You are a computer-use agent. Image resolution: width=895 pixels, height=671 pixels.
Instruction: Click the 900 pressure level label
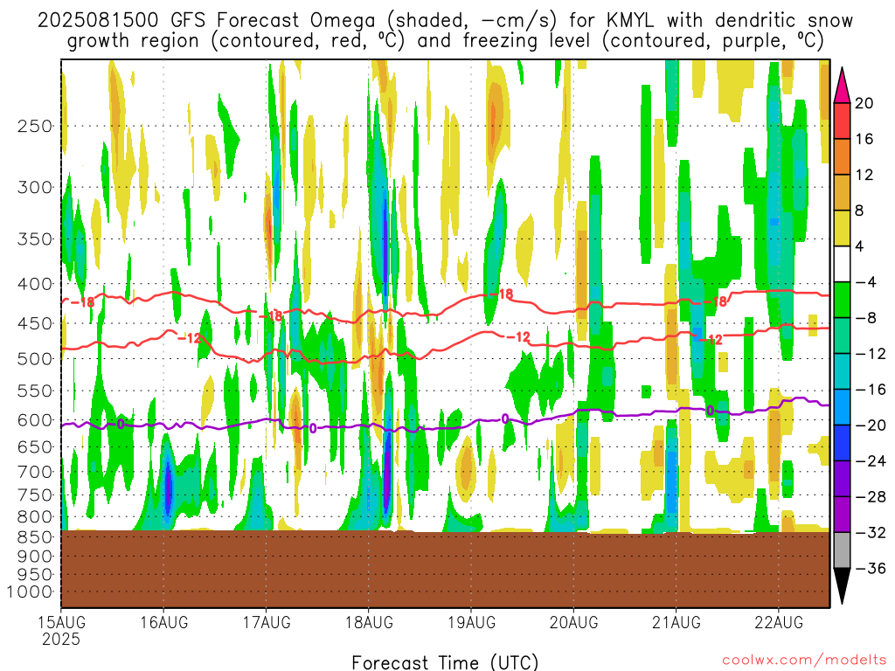[35, 557]
